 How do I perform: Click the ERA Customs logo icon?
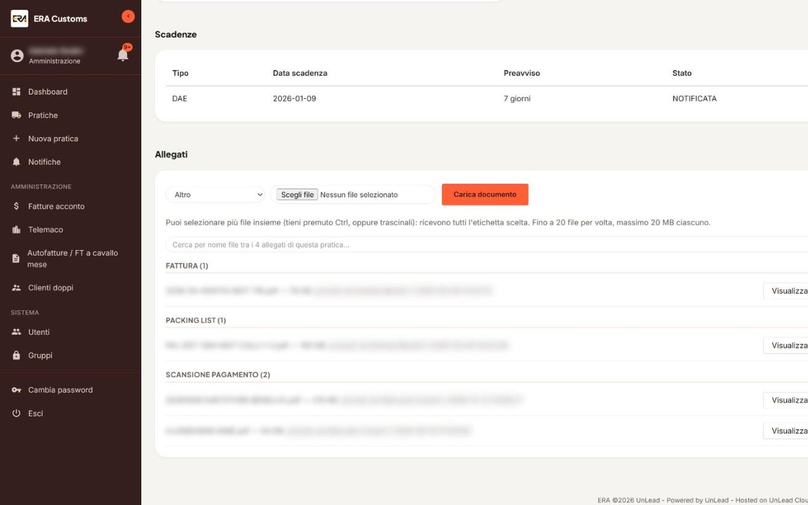pos(19,19)
